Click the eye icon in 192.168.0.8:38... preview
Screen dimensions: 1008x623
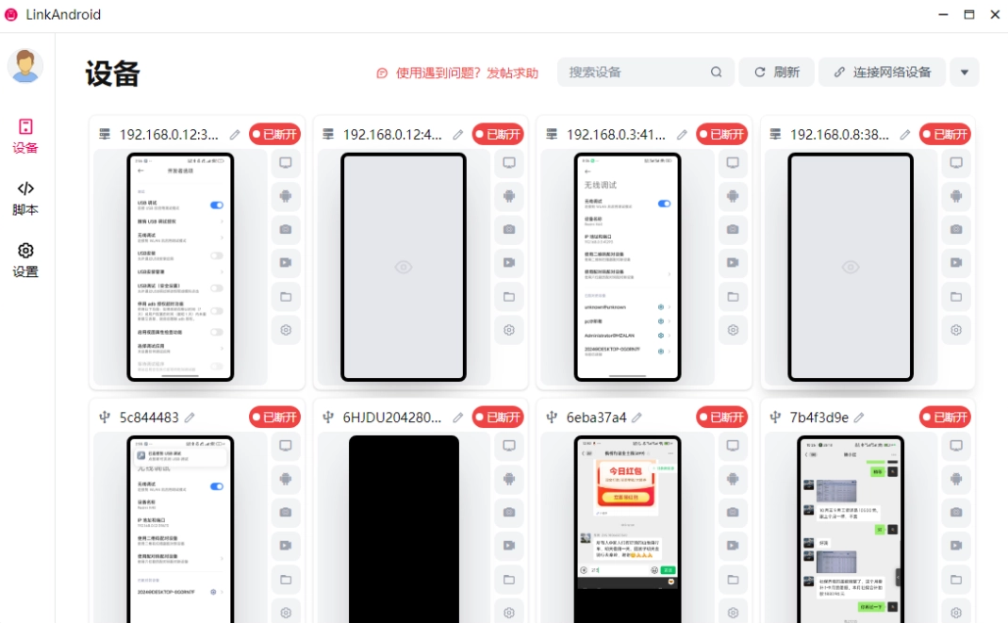pos(851,268)
